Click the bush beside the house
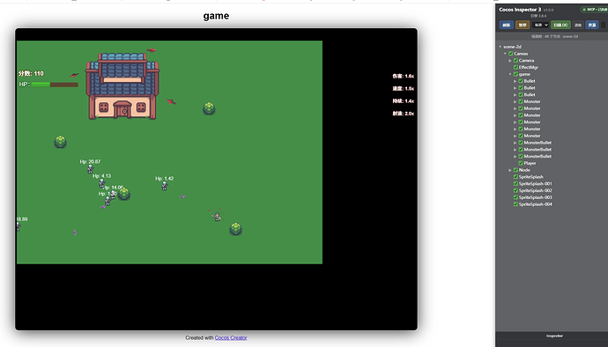This screenshot has height=347, width=608. coord(209,108)
